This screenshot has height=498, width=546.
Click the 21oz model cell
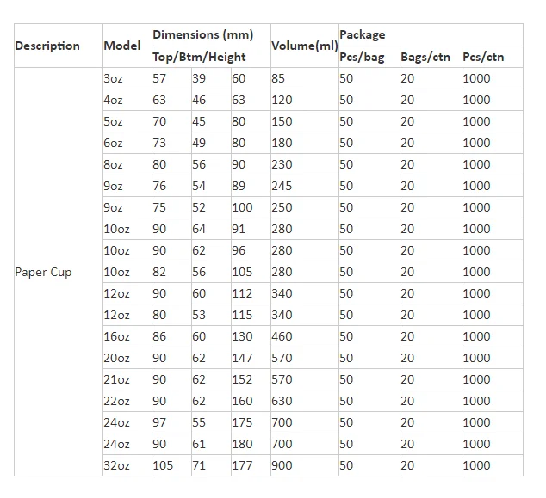coord(116,380)
